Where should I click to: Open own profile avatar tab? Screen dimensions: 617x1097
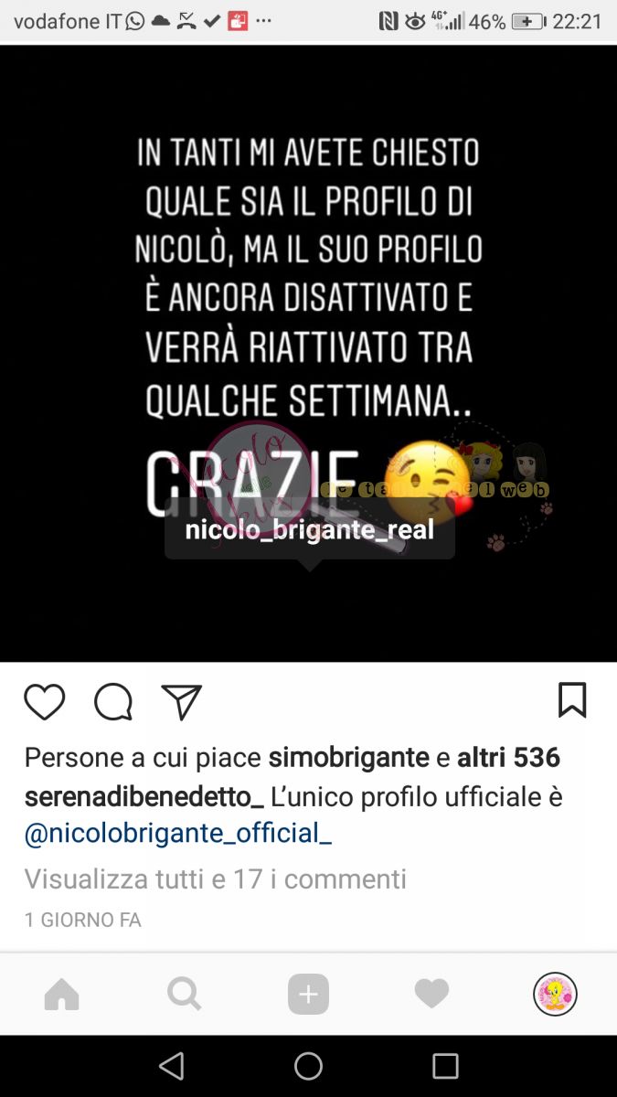click(555, 994)
